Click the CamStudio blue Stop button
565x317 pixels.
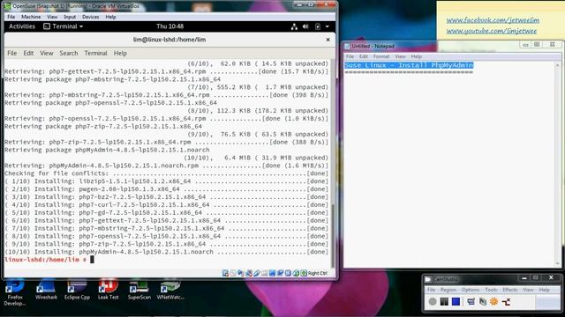click(456, 301)
